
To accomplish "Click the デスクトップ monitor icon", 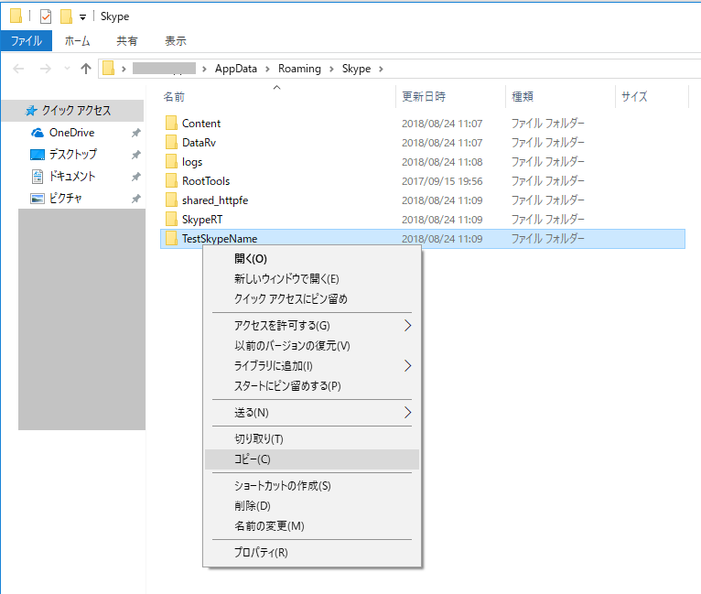I will point(38,155).
